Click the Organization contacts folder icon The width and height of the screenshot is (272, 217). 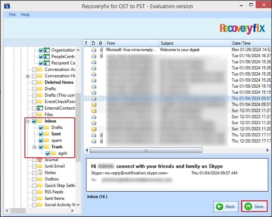(x=47, y=50)
